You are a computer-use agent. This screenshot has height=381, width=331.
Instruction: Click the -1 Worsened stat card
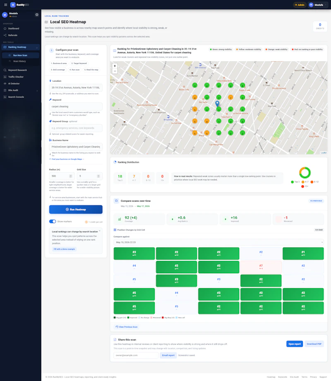point(298,219)
